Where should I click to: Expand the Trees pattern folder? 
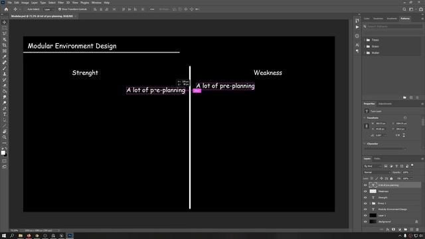click(365, 40)
